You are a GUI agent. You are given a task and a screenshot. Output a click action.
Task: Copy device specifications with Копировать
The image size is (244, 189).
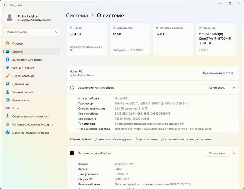point(217,88)
